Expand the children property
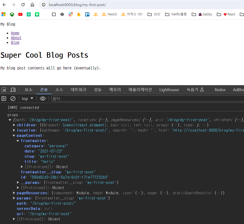 click(x=14, y=125)
